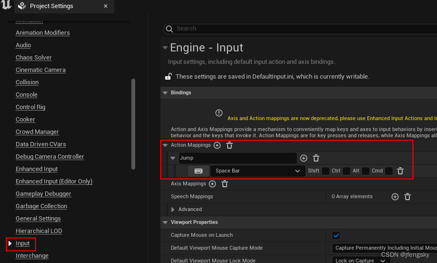437x263 pixels.
Task: Select the Project Settings tab
Action: pyautogui.click(x=64, y=6)
